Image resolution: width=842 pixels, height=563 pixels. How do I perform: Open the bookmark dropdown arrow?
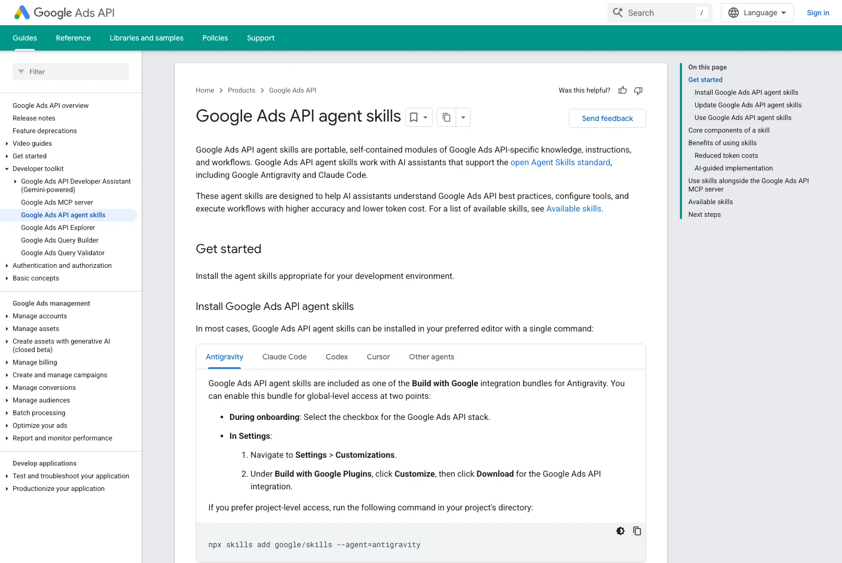coord(425,117)
